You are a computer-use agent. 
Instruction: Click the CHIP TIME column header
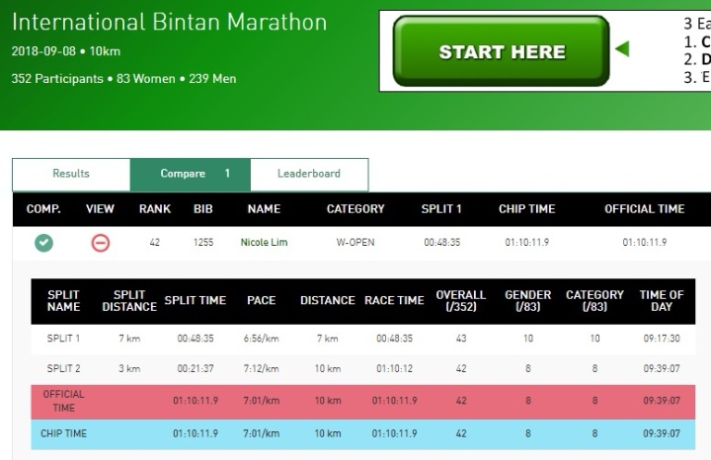(x=526, y=209)
